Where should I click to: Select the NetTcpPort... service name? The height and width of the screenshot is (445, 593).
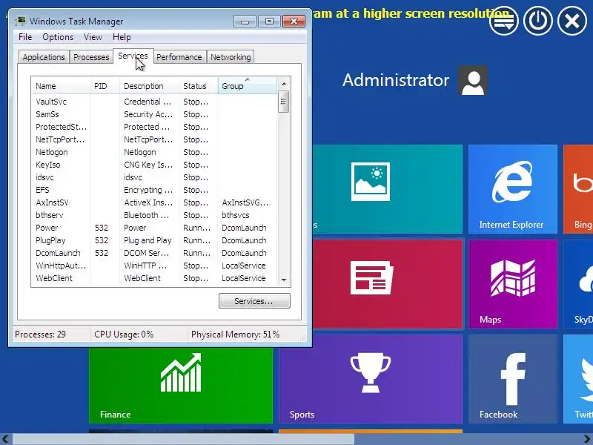click(60, 139)
